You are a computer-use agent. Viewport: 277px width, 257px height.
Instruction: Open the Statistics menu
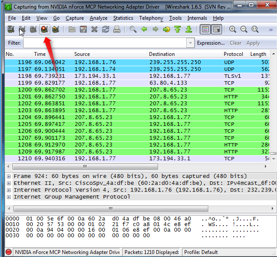click(x=123, y=18)
